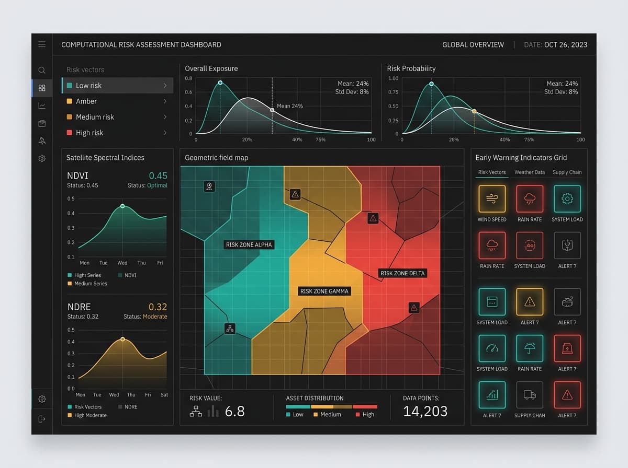Switch to the Risk Vectors tab

point(492,172)
